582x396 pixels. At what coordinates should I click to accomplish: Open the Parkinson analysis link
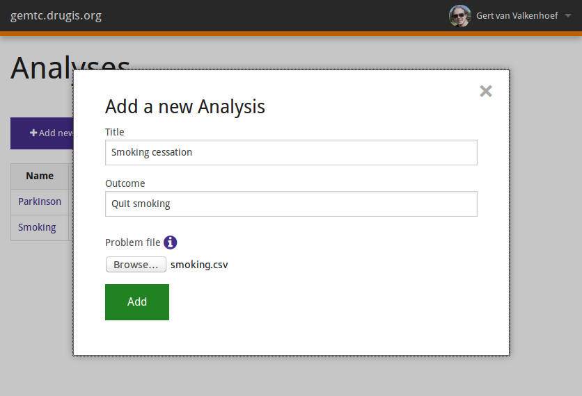pos(40,201)
